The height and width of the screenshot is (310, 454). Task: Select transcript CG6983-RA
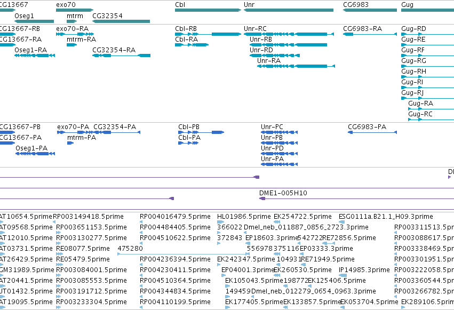(370, 34)
